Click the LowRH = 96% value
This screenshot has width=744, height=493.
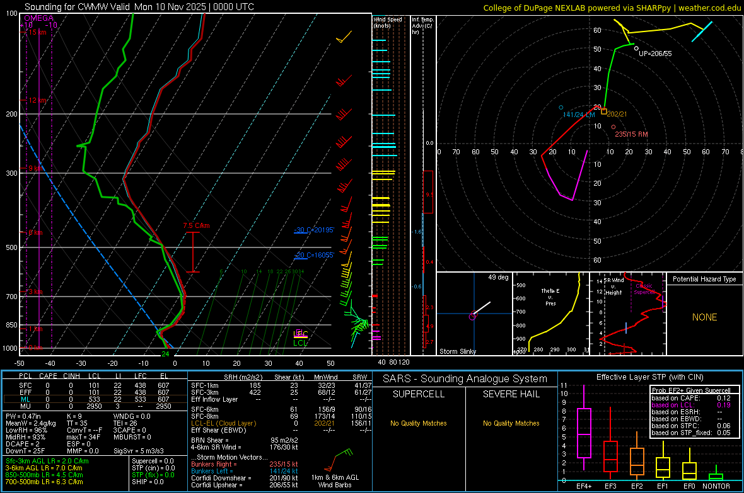tap(26, 431)
